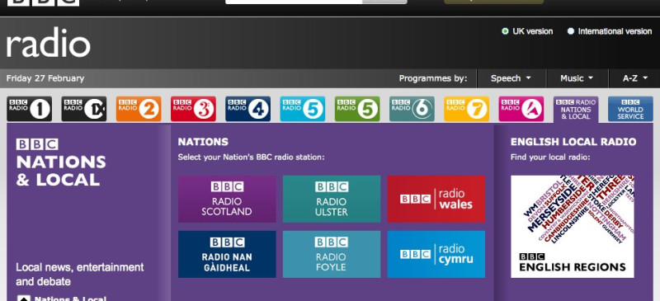Select the UK version radio button
The width and height of the screenshot is (660, 301).
coord(505,31)
